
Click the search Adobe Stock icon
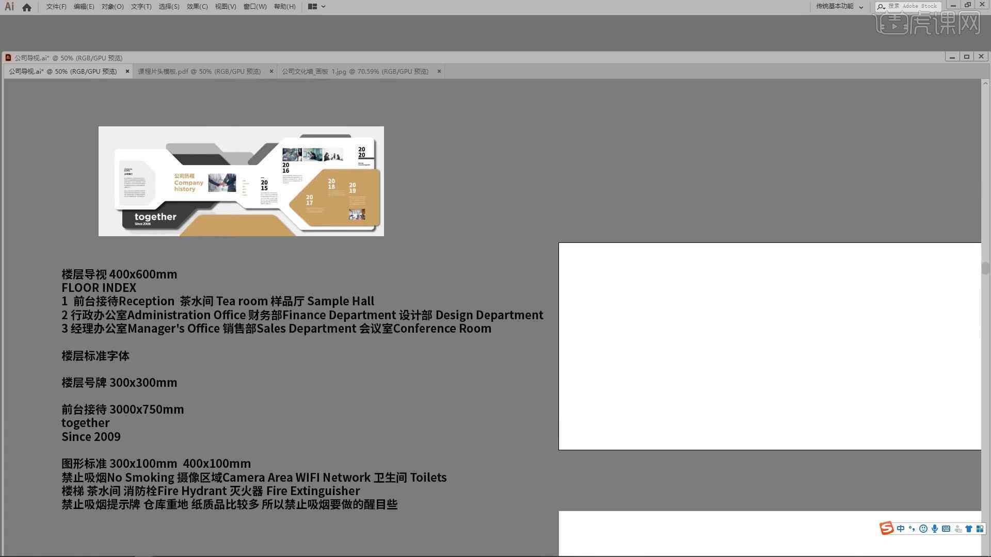[882, 6]
